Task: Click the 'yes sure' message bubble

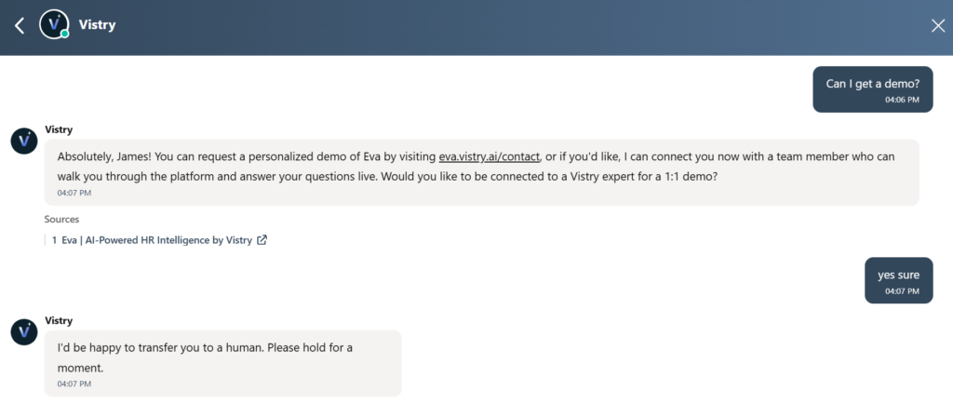Action: pyautogui.click(x=898, y=275)
